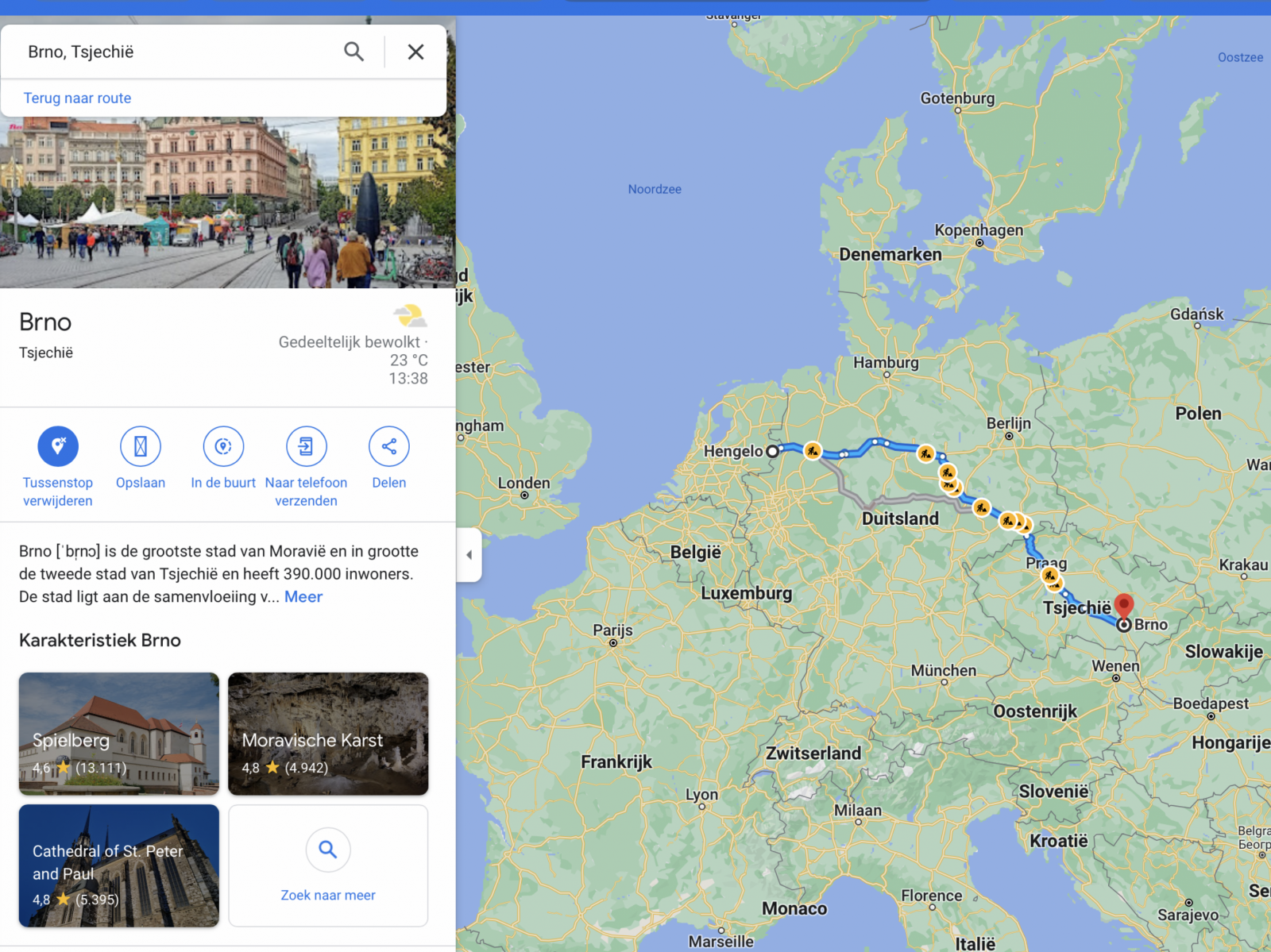Click the roadwork icon nearest Hengelo
Image resolution: width=1271 pixels, height=952 pixels.
pos(812,451)
